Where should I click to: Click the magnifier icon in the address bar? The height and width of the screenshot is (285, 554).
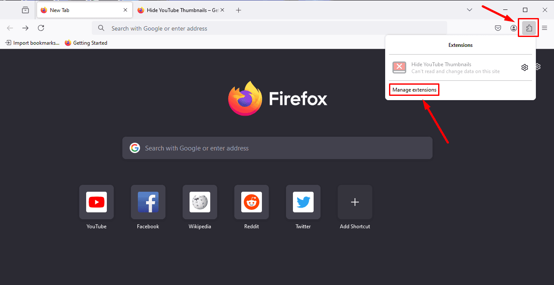pos(101,28)
